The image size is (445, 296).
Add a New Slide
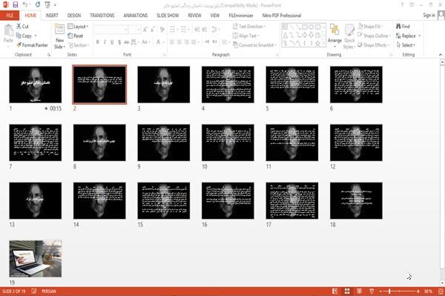point(59,36)
